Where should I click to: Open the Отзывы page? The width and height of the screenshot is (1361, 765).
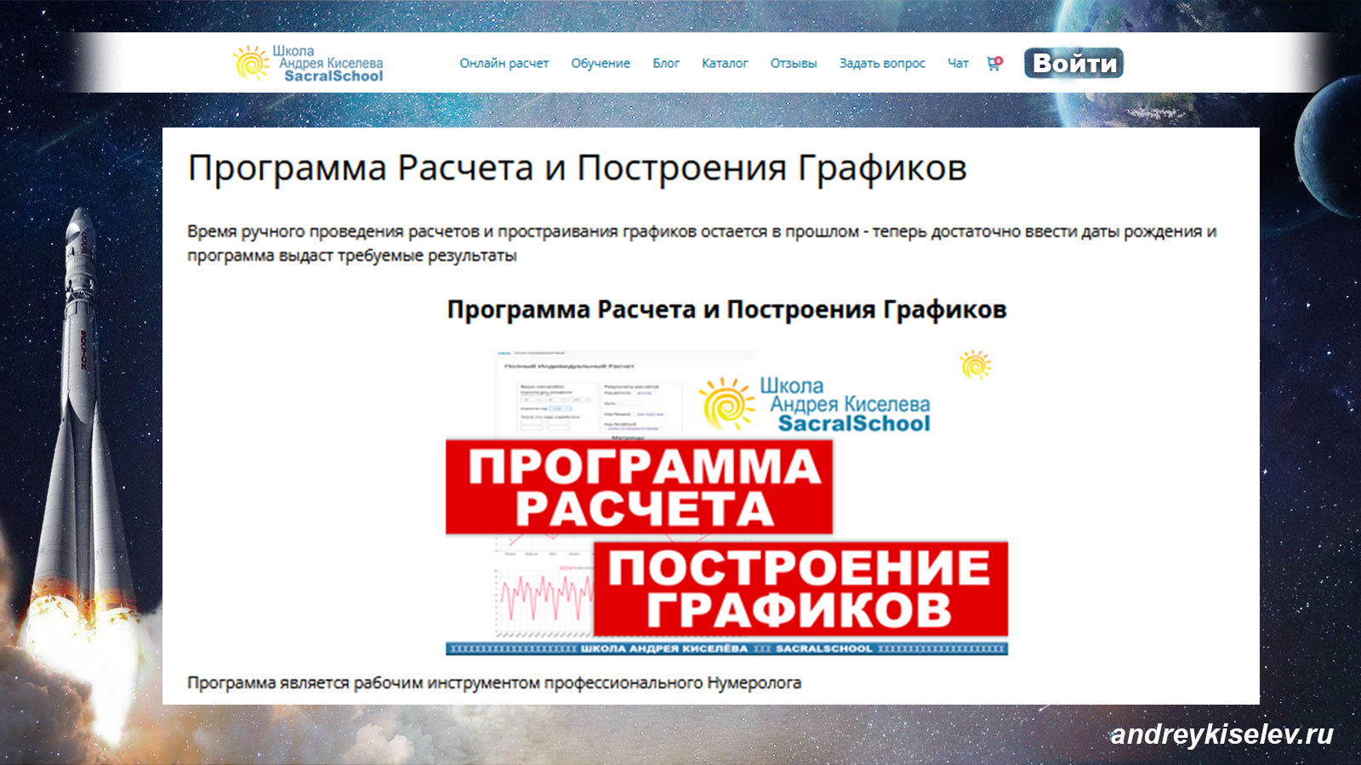(794, 63)
